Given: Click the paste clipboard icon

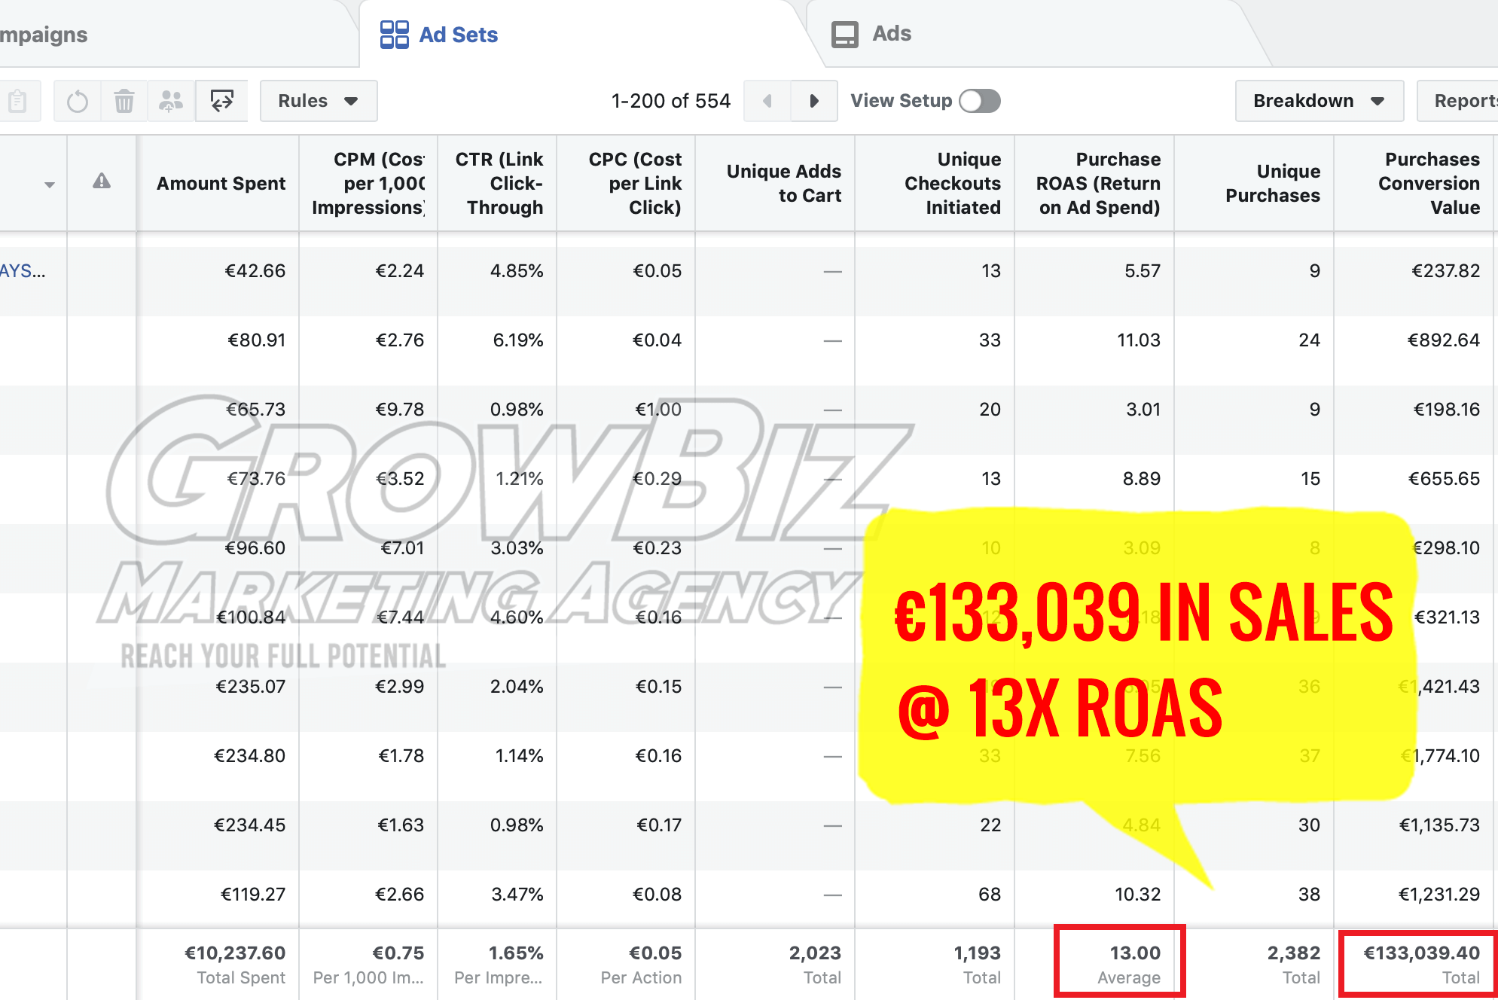Looking at the screenshot, I should [17, 101].
